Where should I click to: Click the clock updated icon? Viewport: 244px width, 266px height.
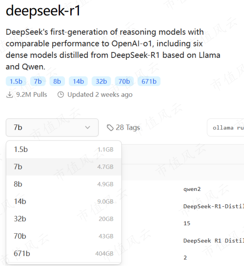click(61, 95)
